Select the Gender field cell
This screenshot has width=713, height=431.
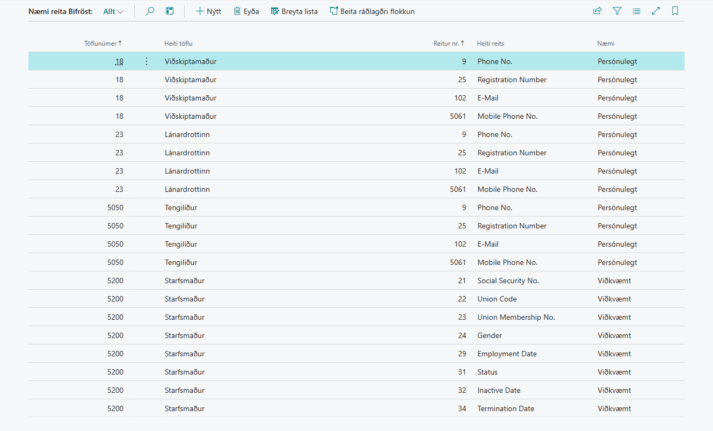point(490,335)
